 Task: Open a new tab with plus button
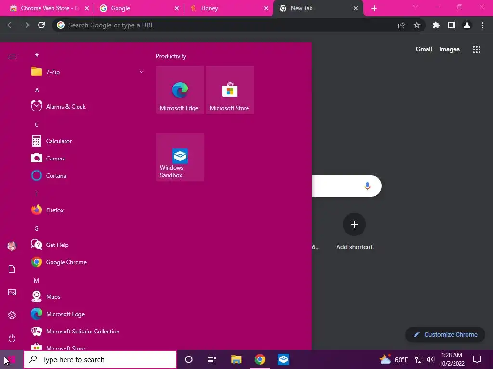pos(374,8)
